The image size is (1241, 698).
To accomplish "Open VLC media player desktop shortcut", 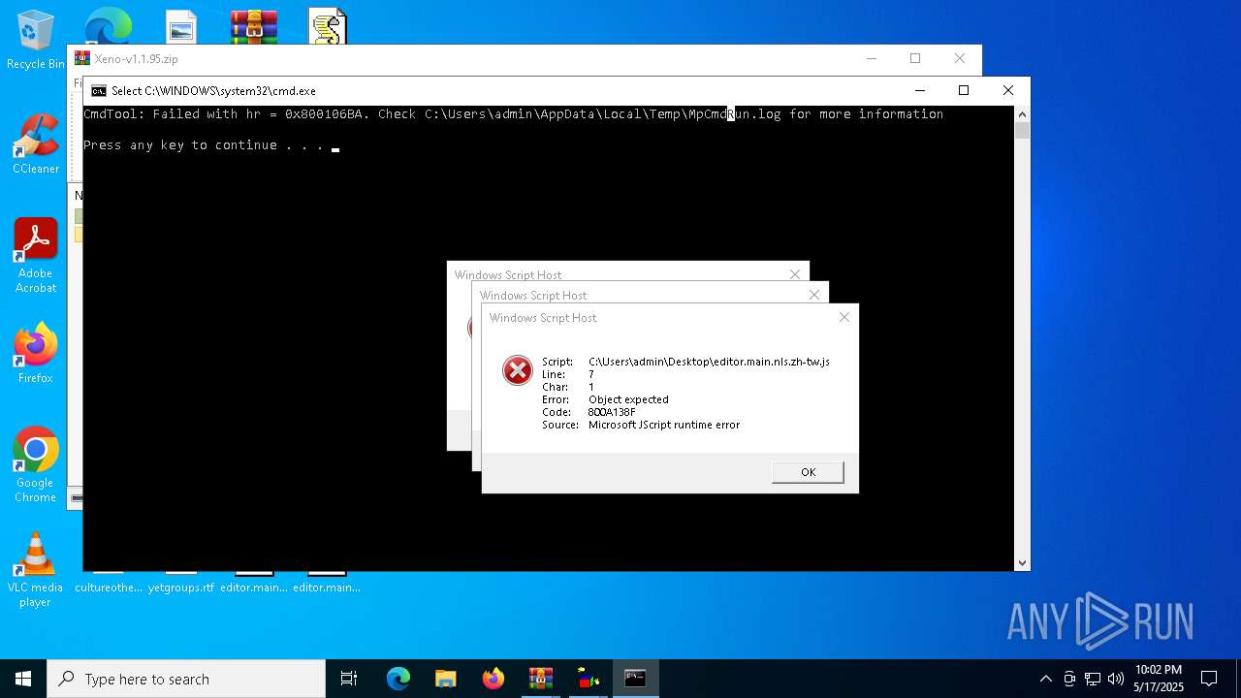I will pyautogui.click(x=36, y=570).
